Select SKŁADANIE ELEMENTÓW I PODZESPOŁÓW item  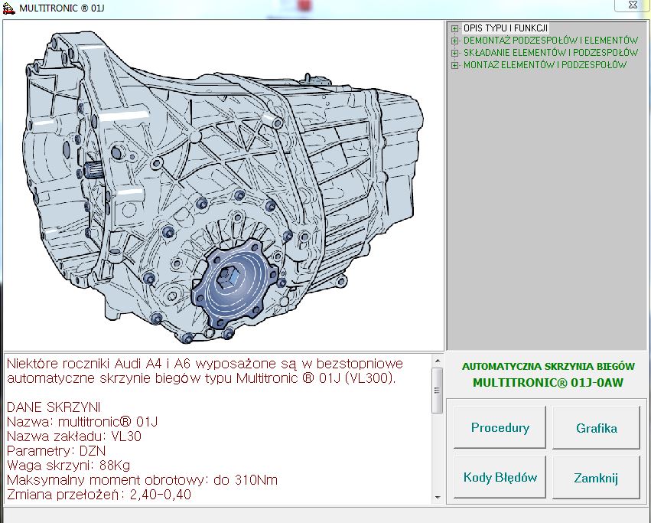pyautogui.click(x=551, y=52)
